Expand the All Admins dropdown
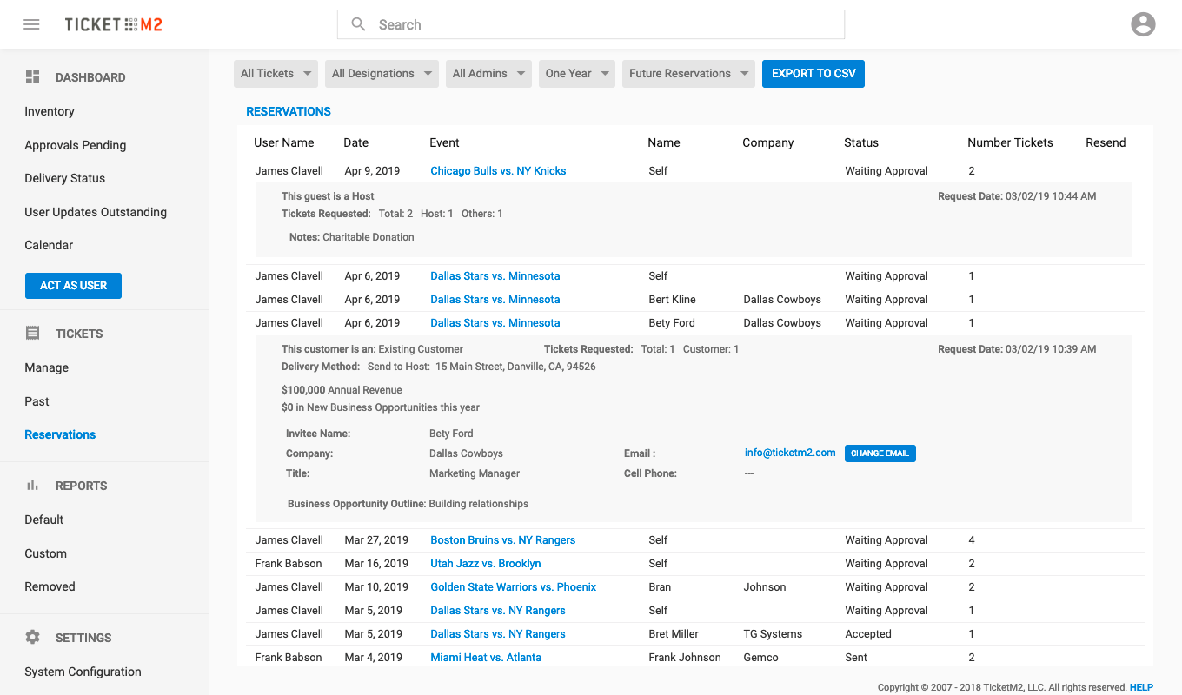Image resolution: width=1182 pixels, height=695 pixels. pos(488,74)
